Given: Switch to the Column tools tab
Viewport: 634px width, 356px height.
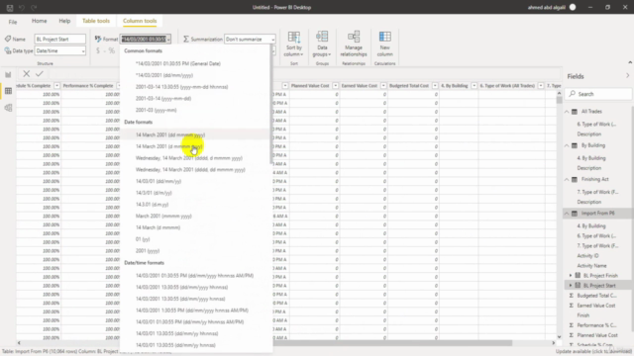Looking at the screenshot, I should pyautogui.click(x=140, y=21).
